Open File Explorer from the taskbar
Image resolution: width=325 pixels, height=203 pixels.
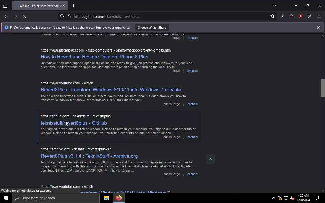click(x=106, y=198)
